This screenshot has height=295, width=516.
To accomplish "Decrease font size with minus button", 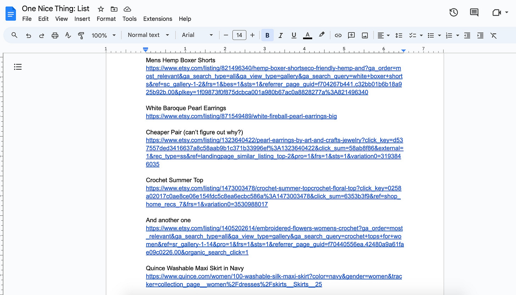I will coord(226,35).
